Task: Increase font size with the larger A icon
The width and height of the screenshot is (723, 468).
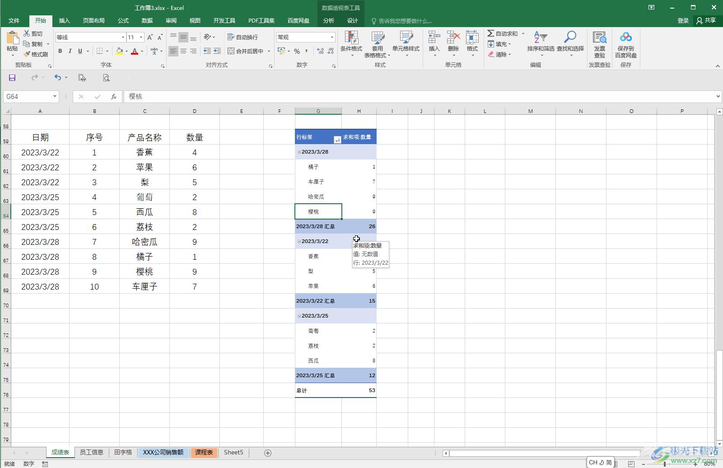Action: pyautogui.click(x=150, y=37)
